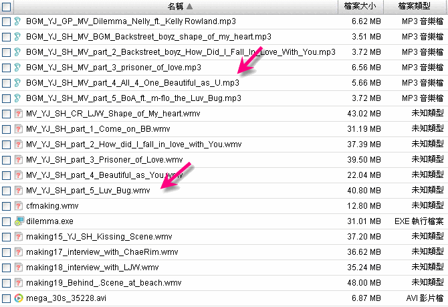Check the box for part_3_prisoner_of_love.mp3

tap(6, 68)
